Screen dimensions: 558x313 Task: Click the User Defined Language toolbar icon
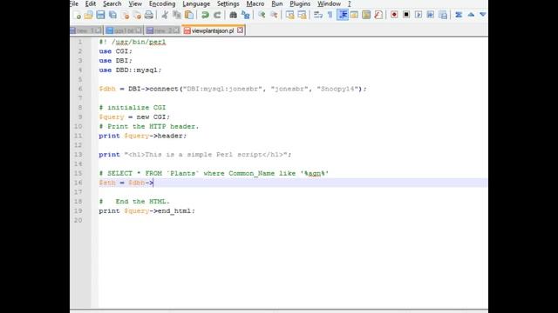click(354, 15)
